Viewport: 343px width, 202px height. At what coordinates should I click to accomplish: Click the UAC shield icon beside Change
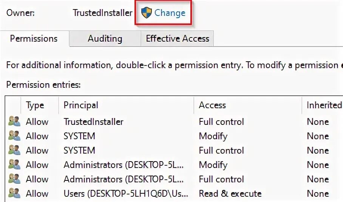pyautogui.click(x=146, y=13)
